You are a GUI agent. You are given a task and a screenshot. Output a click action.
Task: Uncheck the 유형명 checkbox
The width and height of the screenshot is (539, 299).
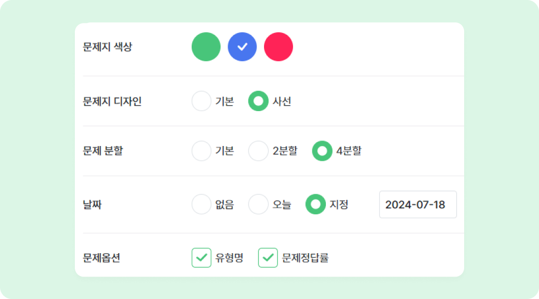pos(202,258)
